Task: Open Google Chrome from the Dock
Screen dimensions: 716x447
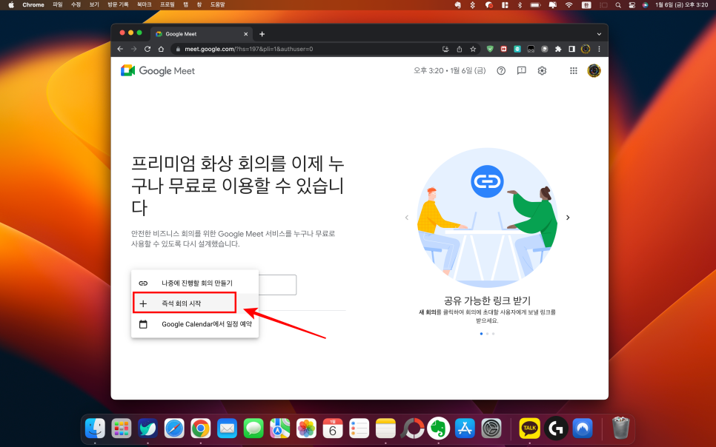Action: 201,428
